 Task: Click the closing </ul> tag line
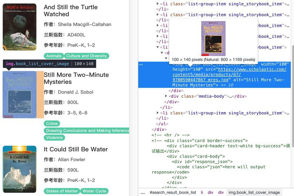click(162, 124)
